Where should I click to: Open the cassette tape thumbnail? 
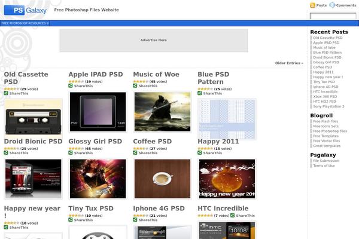[x=33, y=117]
